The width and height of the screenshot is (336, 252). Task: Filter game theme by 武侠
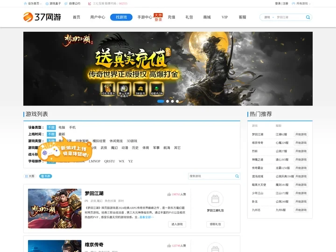104,148
